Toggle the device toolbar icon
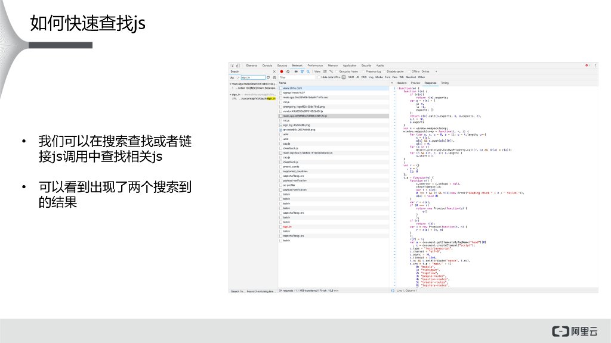Screen dimensions: 611x343 coord(237,66)
